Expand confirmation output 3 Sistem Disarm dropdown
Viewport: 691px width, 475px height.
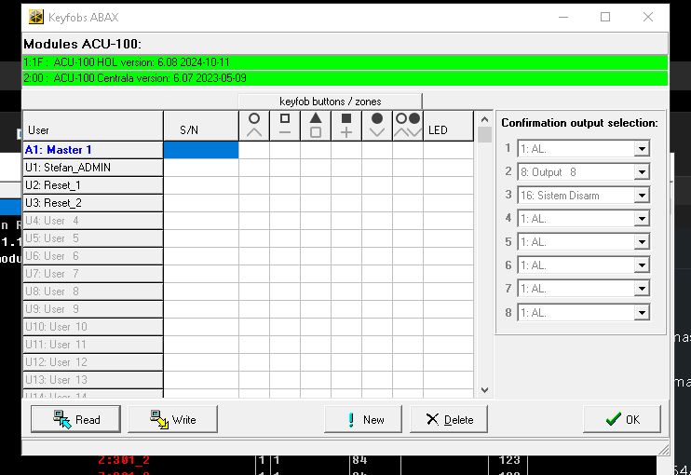pos(641,196)
